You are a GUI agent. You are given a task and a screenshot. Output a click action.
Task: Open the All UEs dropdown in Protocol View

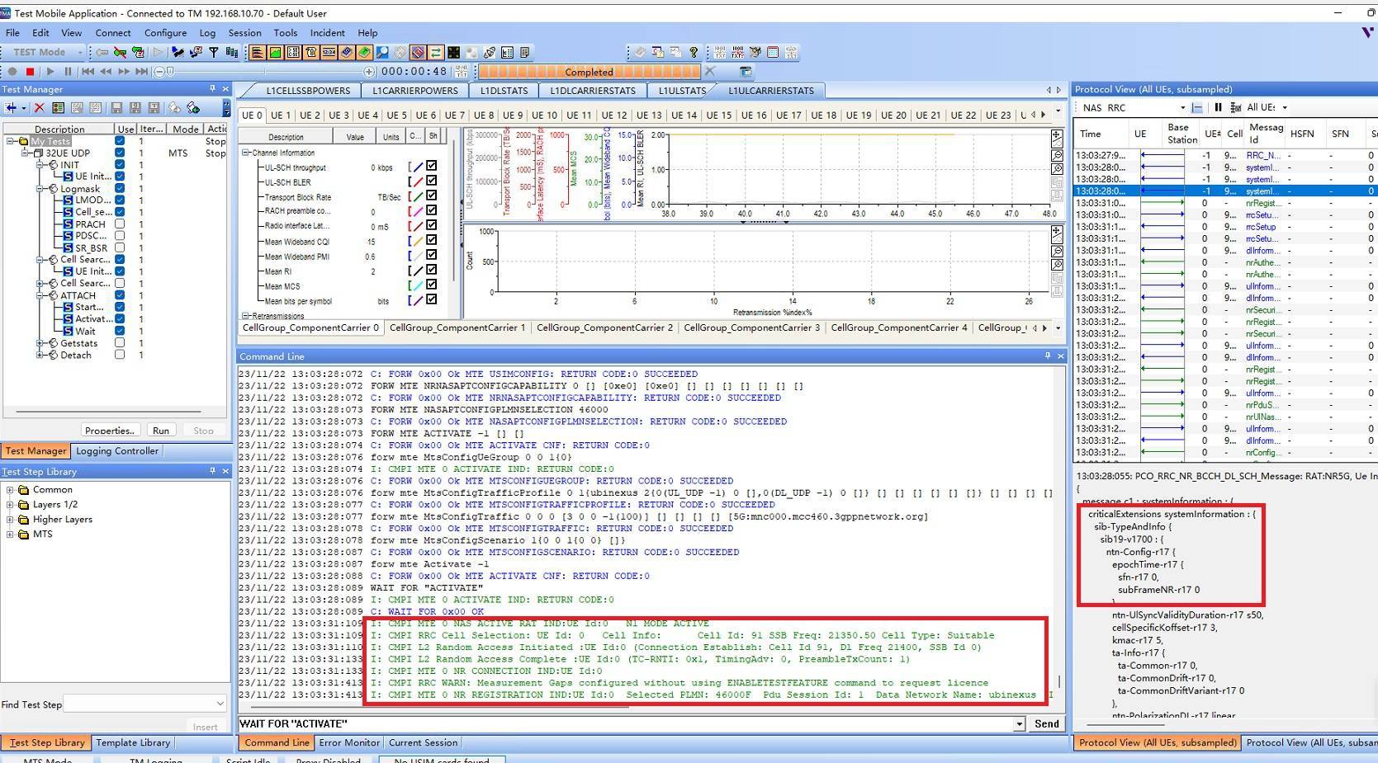point(1285,107)
